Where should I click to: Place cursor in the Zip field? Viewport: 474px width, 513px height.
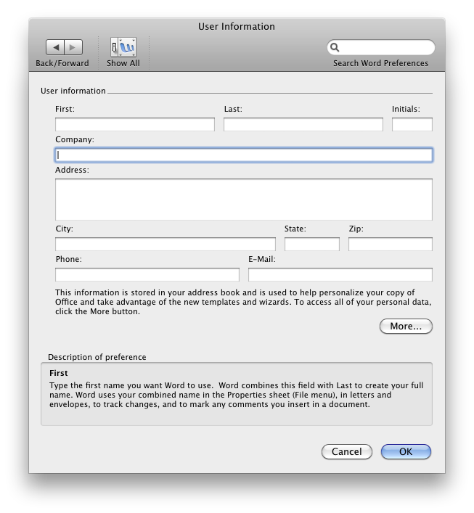(x=390, y=245)
